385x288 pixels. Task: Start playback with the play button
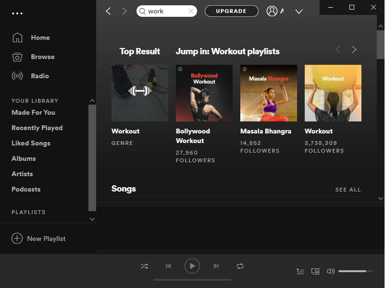point(192,266)
